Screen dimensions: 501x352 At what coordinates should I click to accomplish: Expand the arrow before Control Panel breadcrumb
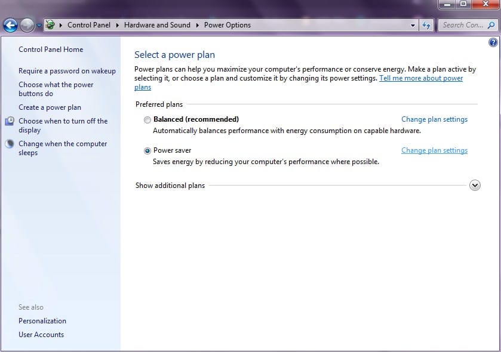point(61,25)
